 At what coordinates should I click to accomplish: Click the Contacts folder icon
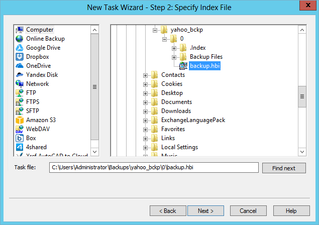point(155,75)
